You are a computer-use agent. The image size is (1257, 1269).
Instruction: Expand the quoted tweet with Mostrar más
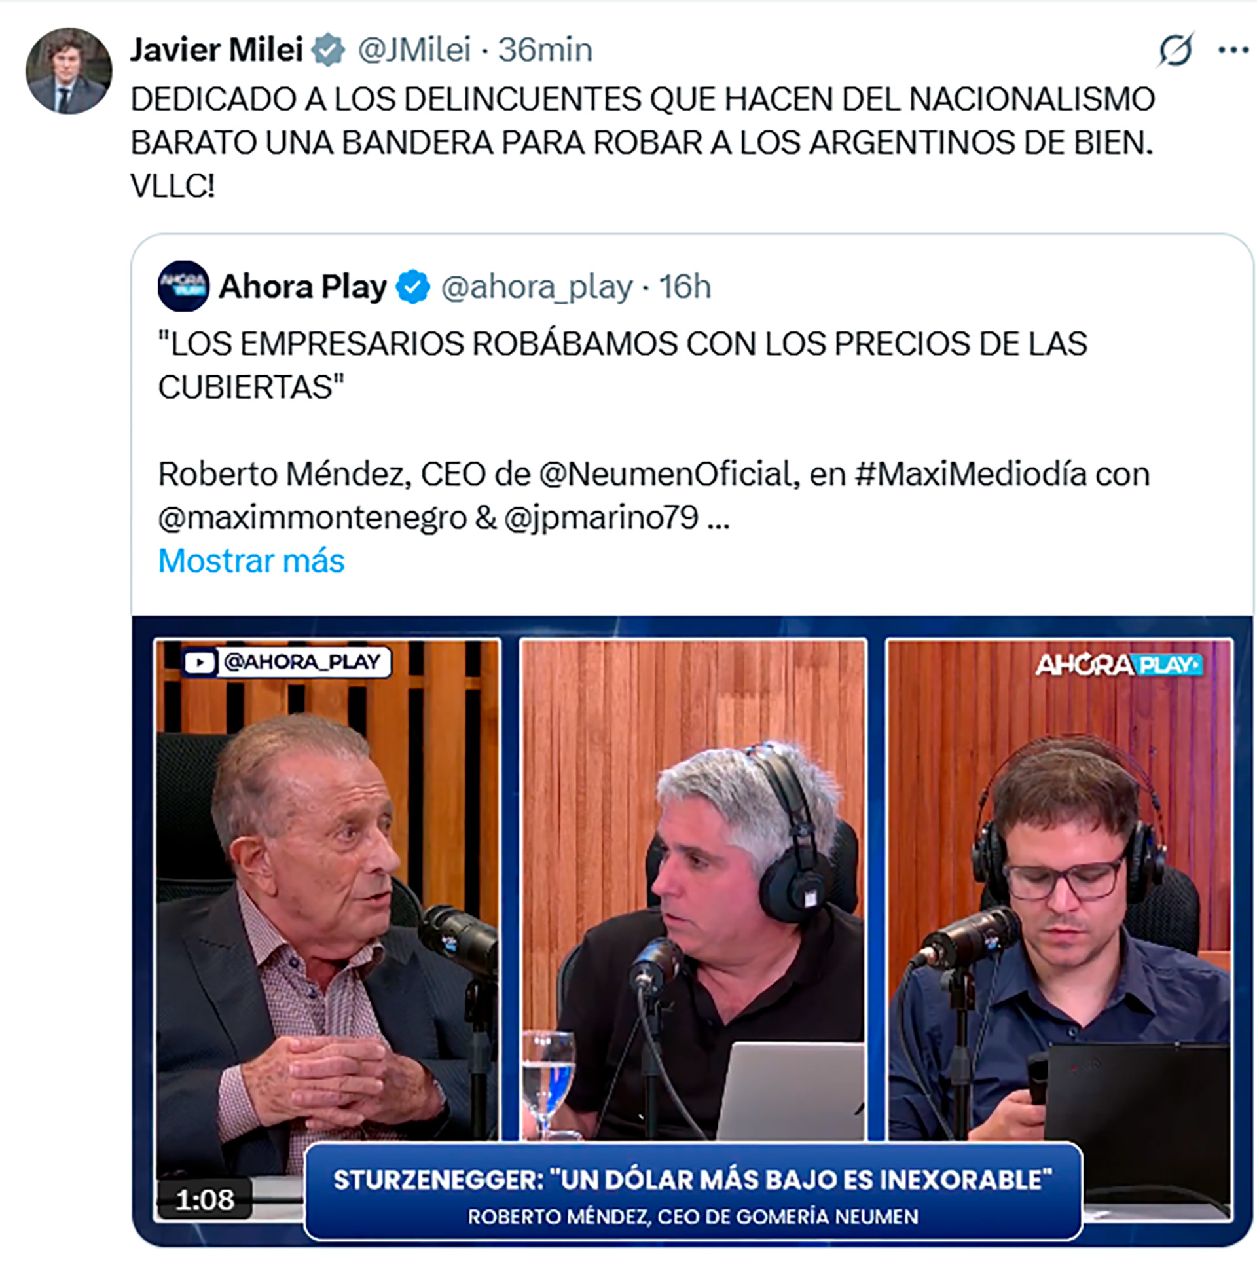(x=251, y=562)
